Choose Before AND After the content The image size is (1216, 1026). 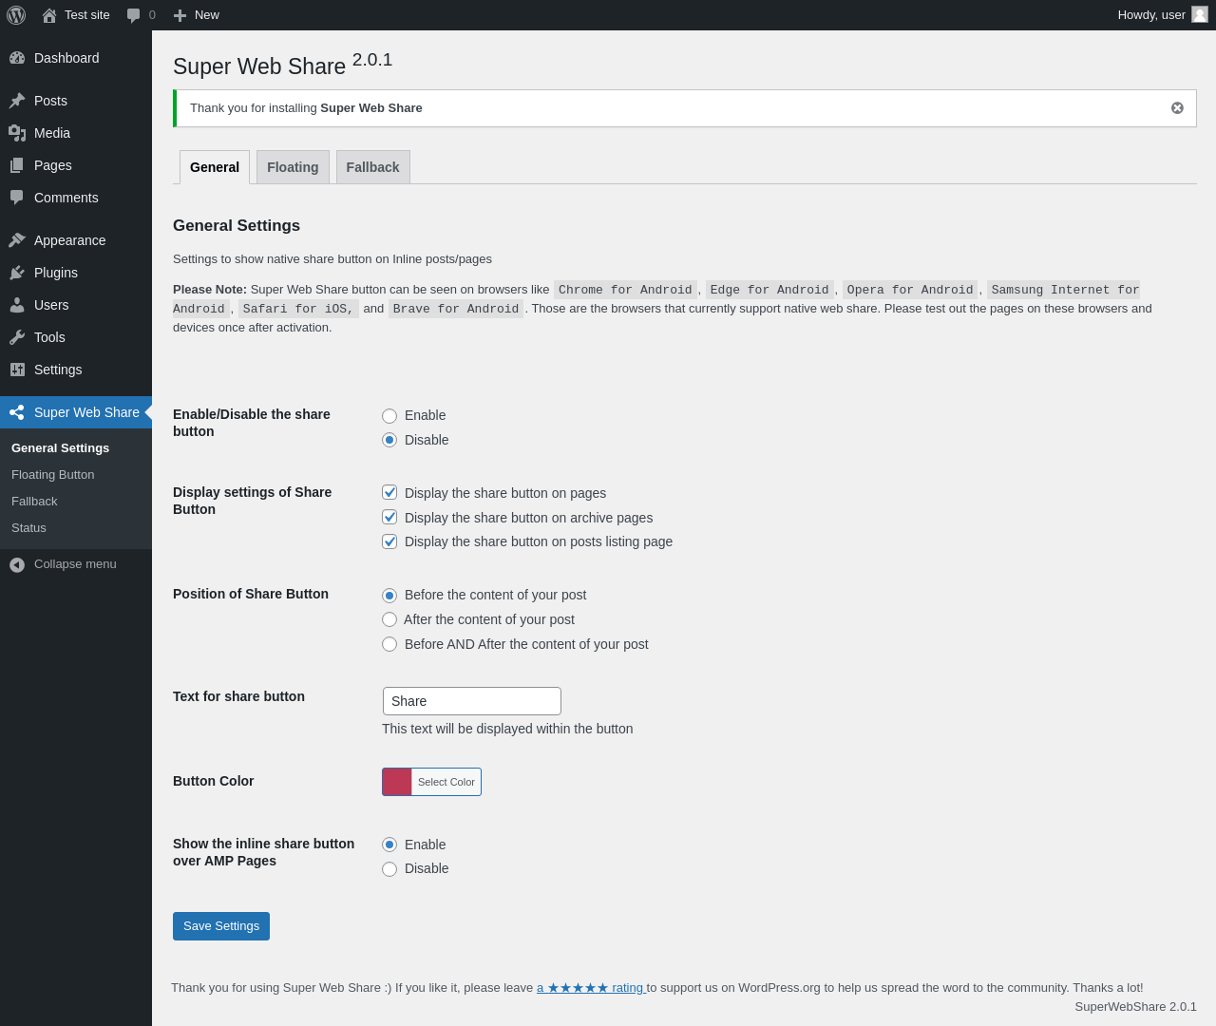389,644
